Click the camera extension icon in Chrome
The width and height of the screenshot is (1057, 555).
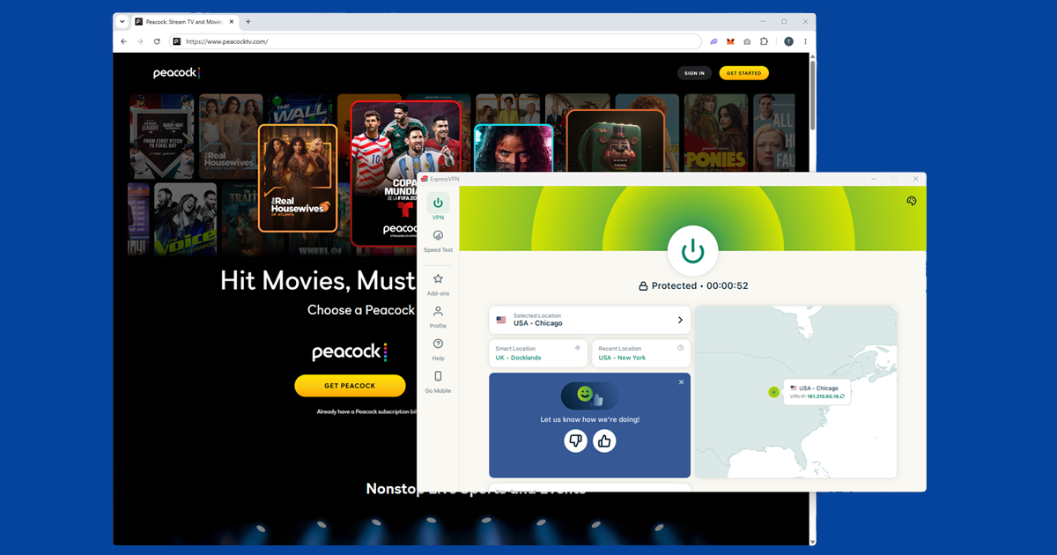tap(747, 41)
